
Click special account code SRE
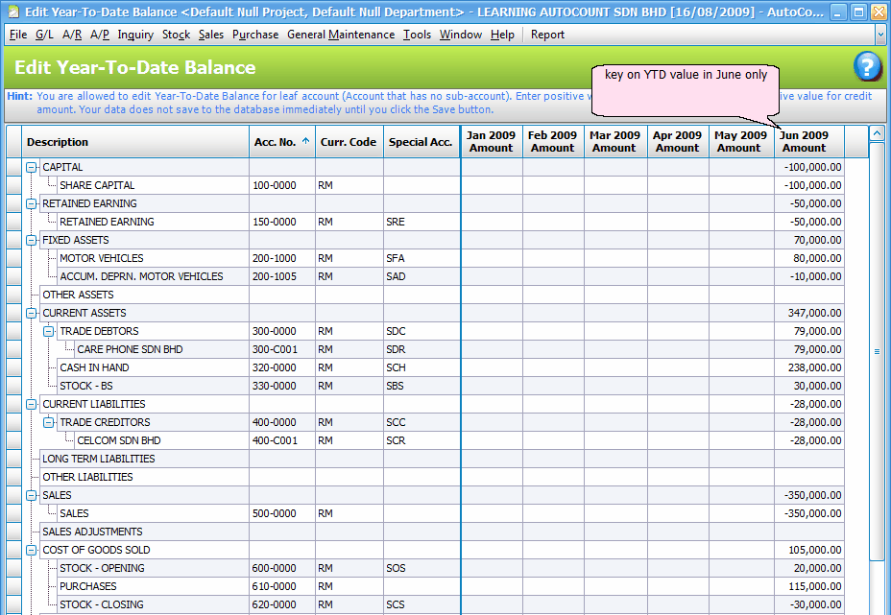[x=396, y=222]
